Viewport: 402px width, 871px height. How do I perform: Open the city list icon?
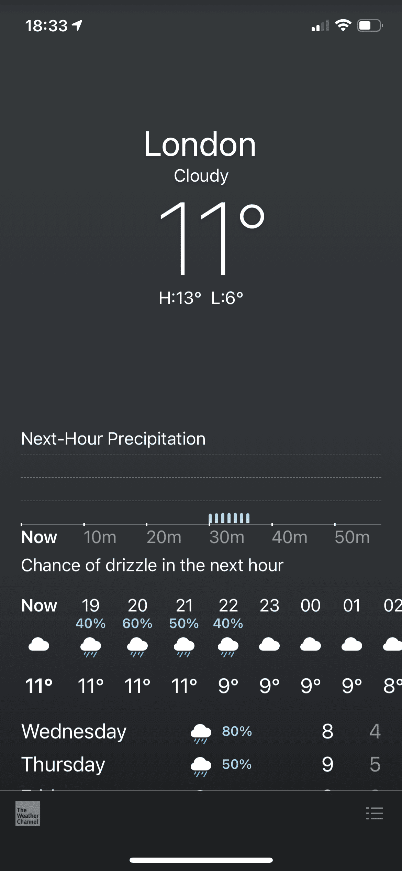(x=374, y=814)
